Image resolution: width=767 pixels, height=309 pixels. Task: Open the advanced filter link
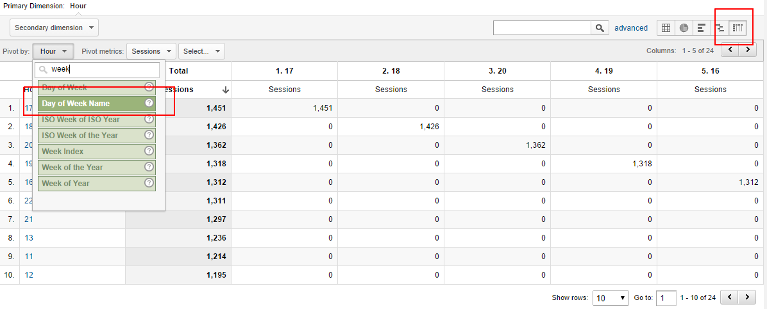(x=631, y=28)
